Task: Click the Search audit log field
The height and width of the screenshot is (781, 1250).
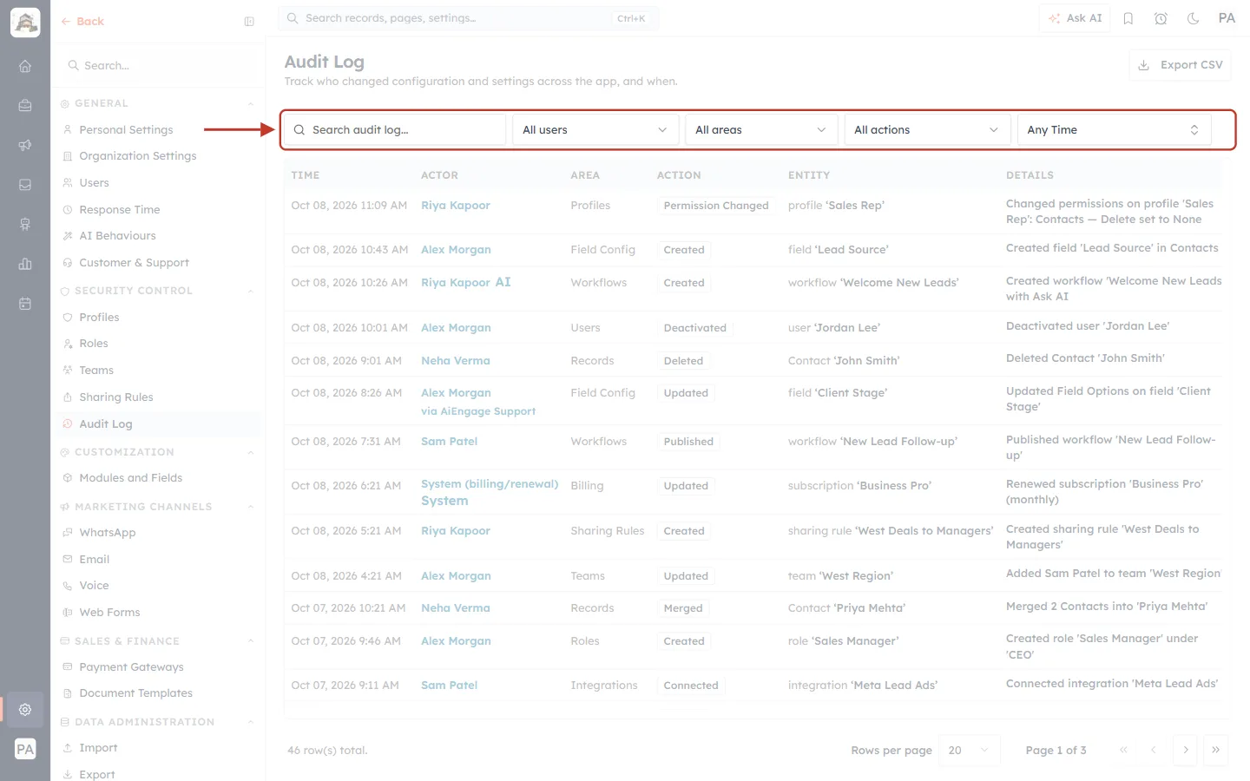Action: click(396, 130)
